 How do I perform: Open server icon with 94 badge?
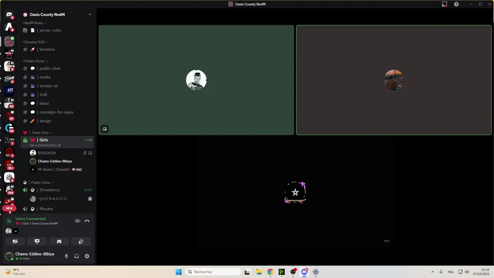coord(9,128)
